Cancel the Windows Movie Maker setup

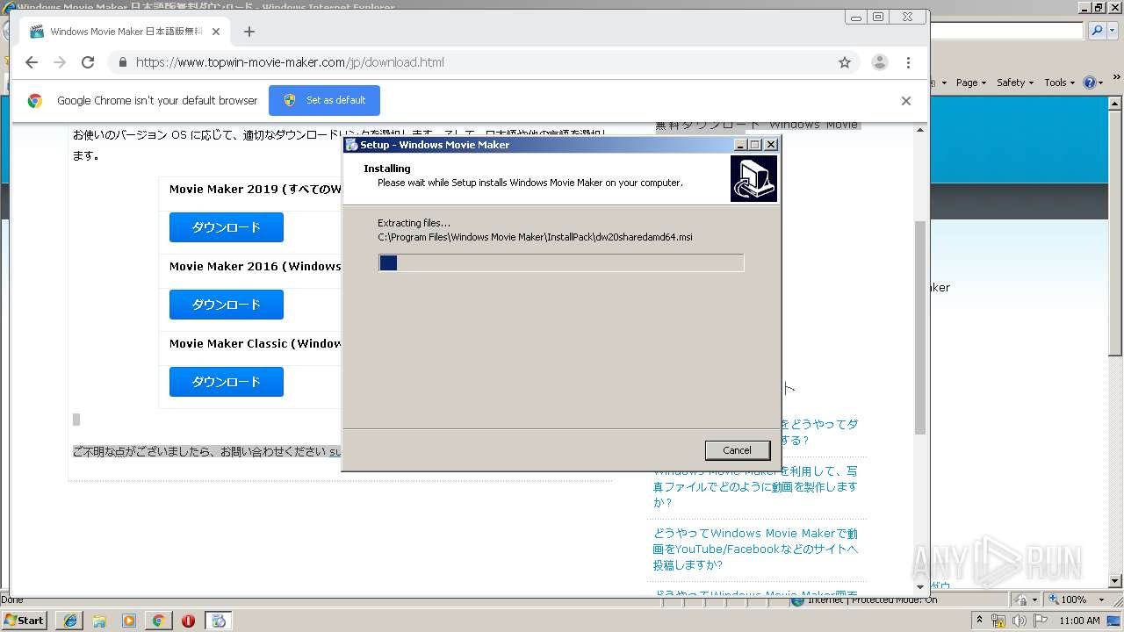(737, 450)
